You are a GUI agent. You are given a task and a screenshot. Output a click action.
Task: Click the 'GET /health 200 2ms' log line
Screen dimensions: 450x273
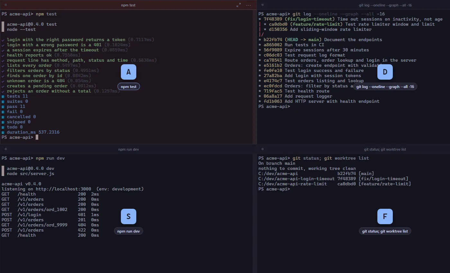pos(50,194)
